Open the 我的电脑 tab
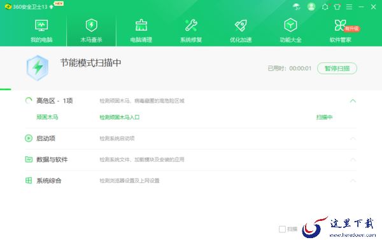The height and width of the screenshot is (240, 382). [x=41, y=31]
